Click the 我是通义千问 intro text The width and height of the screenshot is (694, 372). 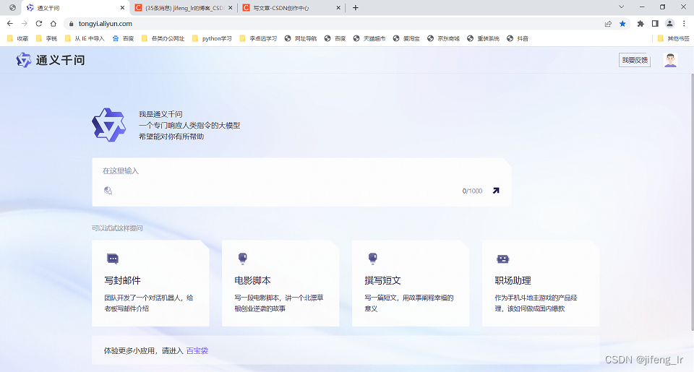pyautogui.click(x=160, y=114)
